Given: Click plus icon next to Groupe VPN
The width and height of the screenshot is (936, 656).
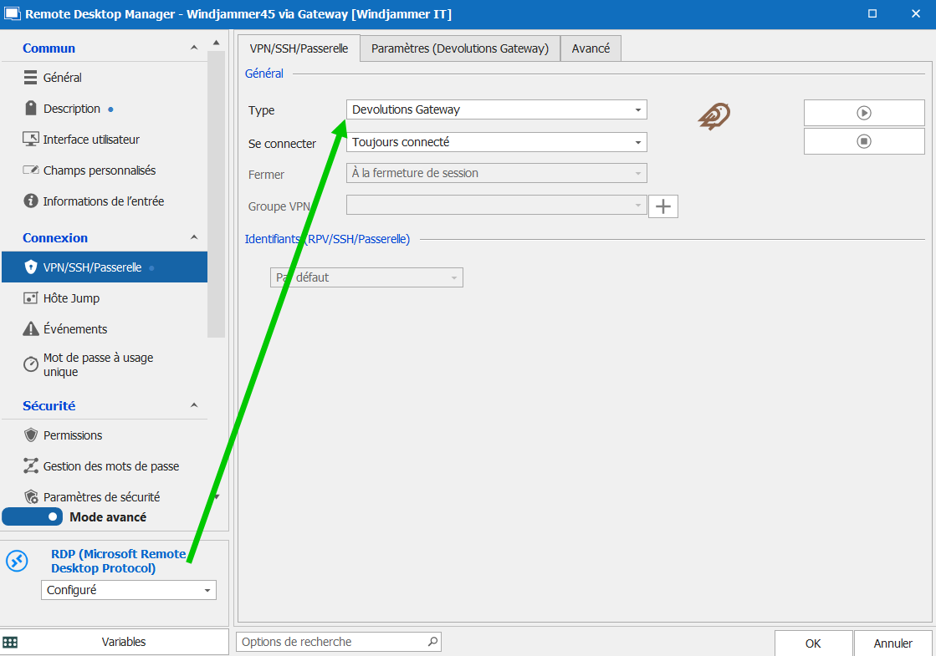Looking at the screenshot, I should 663,206.
